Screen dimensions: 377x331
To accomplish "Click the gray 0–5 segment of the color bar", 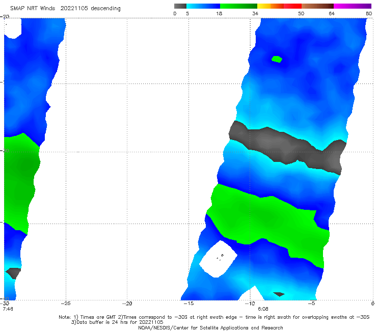I will point(180,6).
